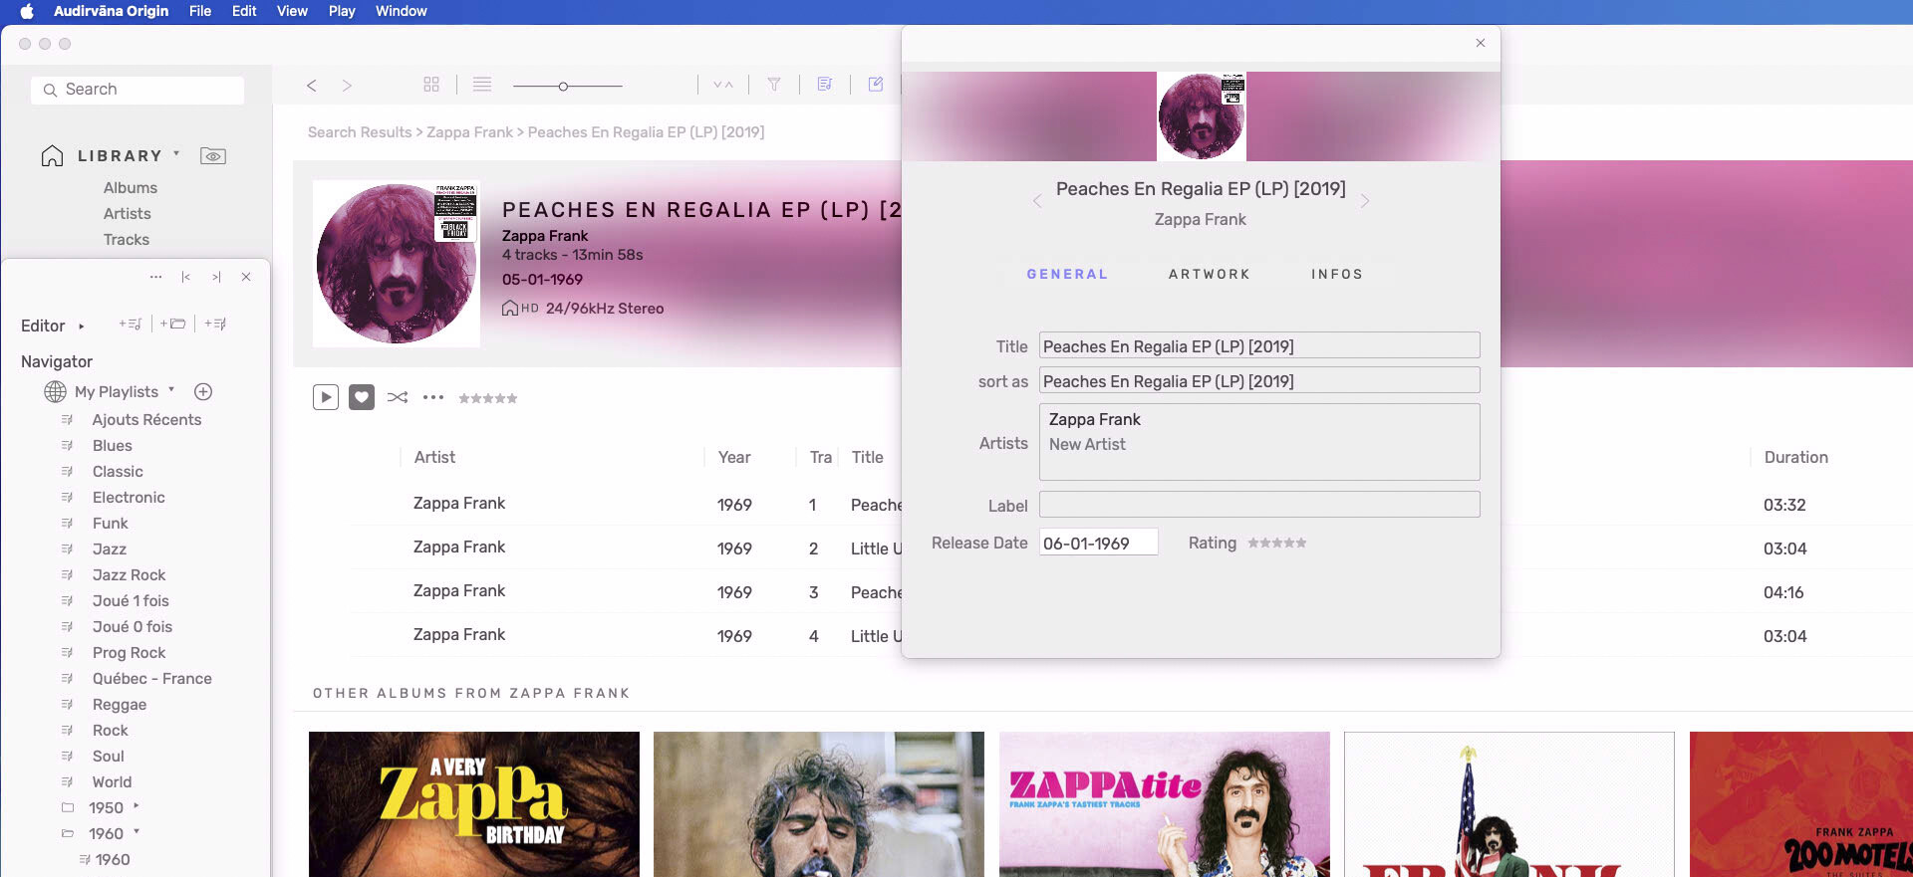Select the Jazz Rock playlist

point(129,575)
